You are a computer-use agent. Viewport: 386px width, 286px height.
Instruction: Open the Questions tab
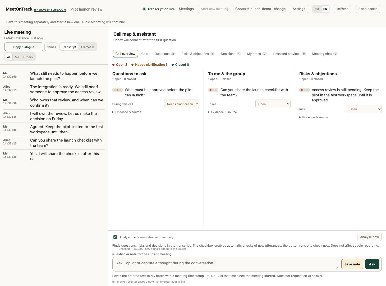pyautogui.click(x=165, y=54)
